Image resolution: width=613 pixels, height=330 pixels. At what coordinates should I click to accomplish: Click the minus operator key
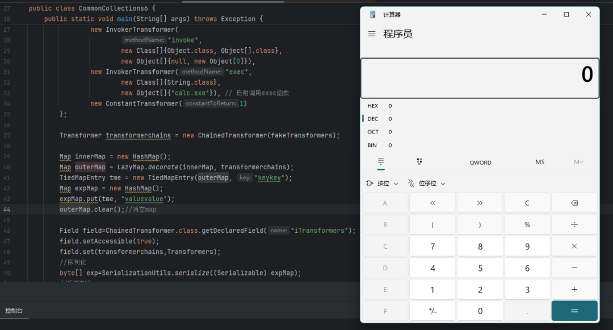click(574, 268)
